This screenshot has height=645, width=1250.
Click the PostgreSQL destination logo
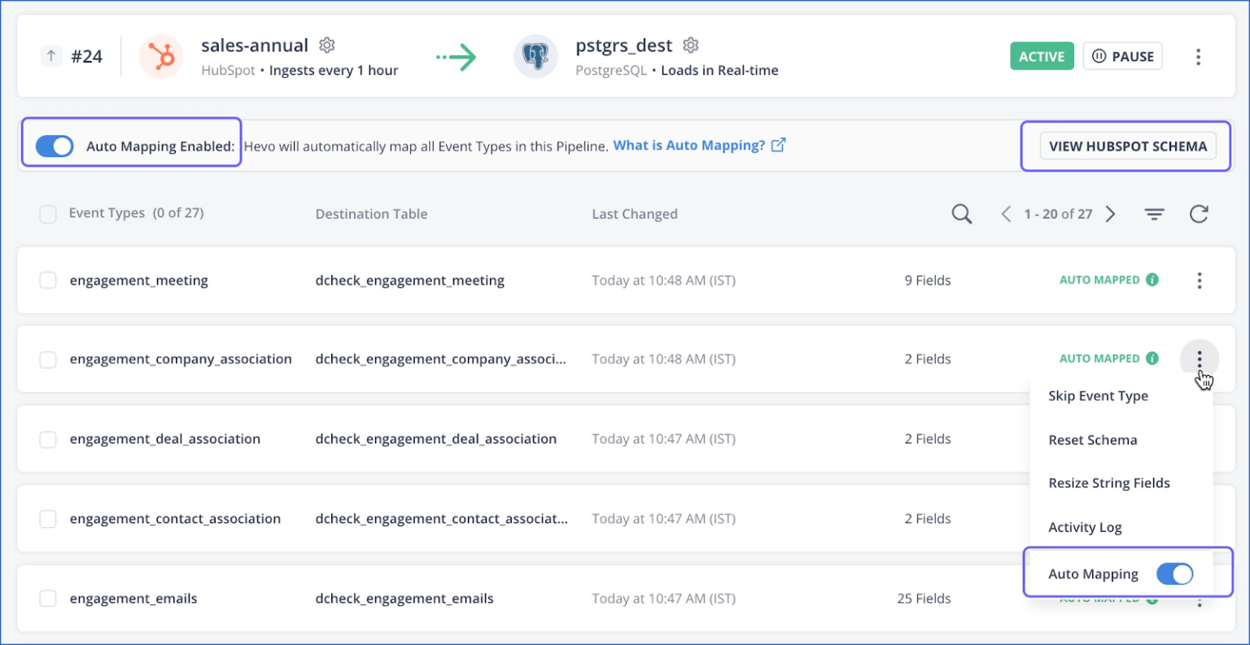coord(535,56)
